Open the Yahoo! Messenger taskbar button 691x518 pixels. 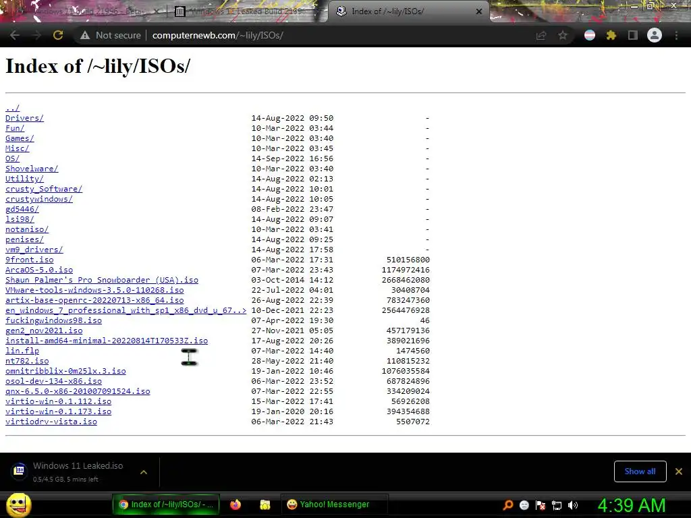click(x=335, y=505)
